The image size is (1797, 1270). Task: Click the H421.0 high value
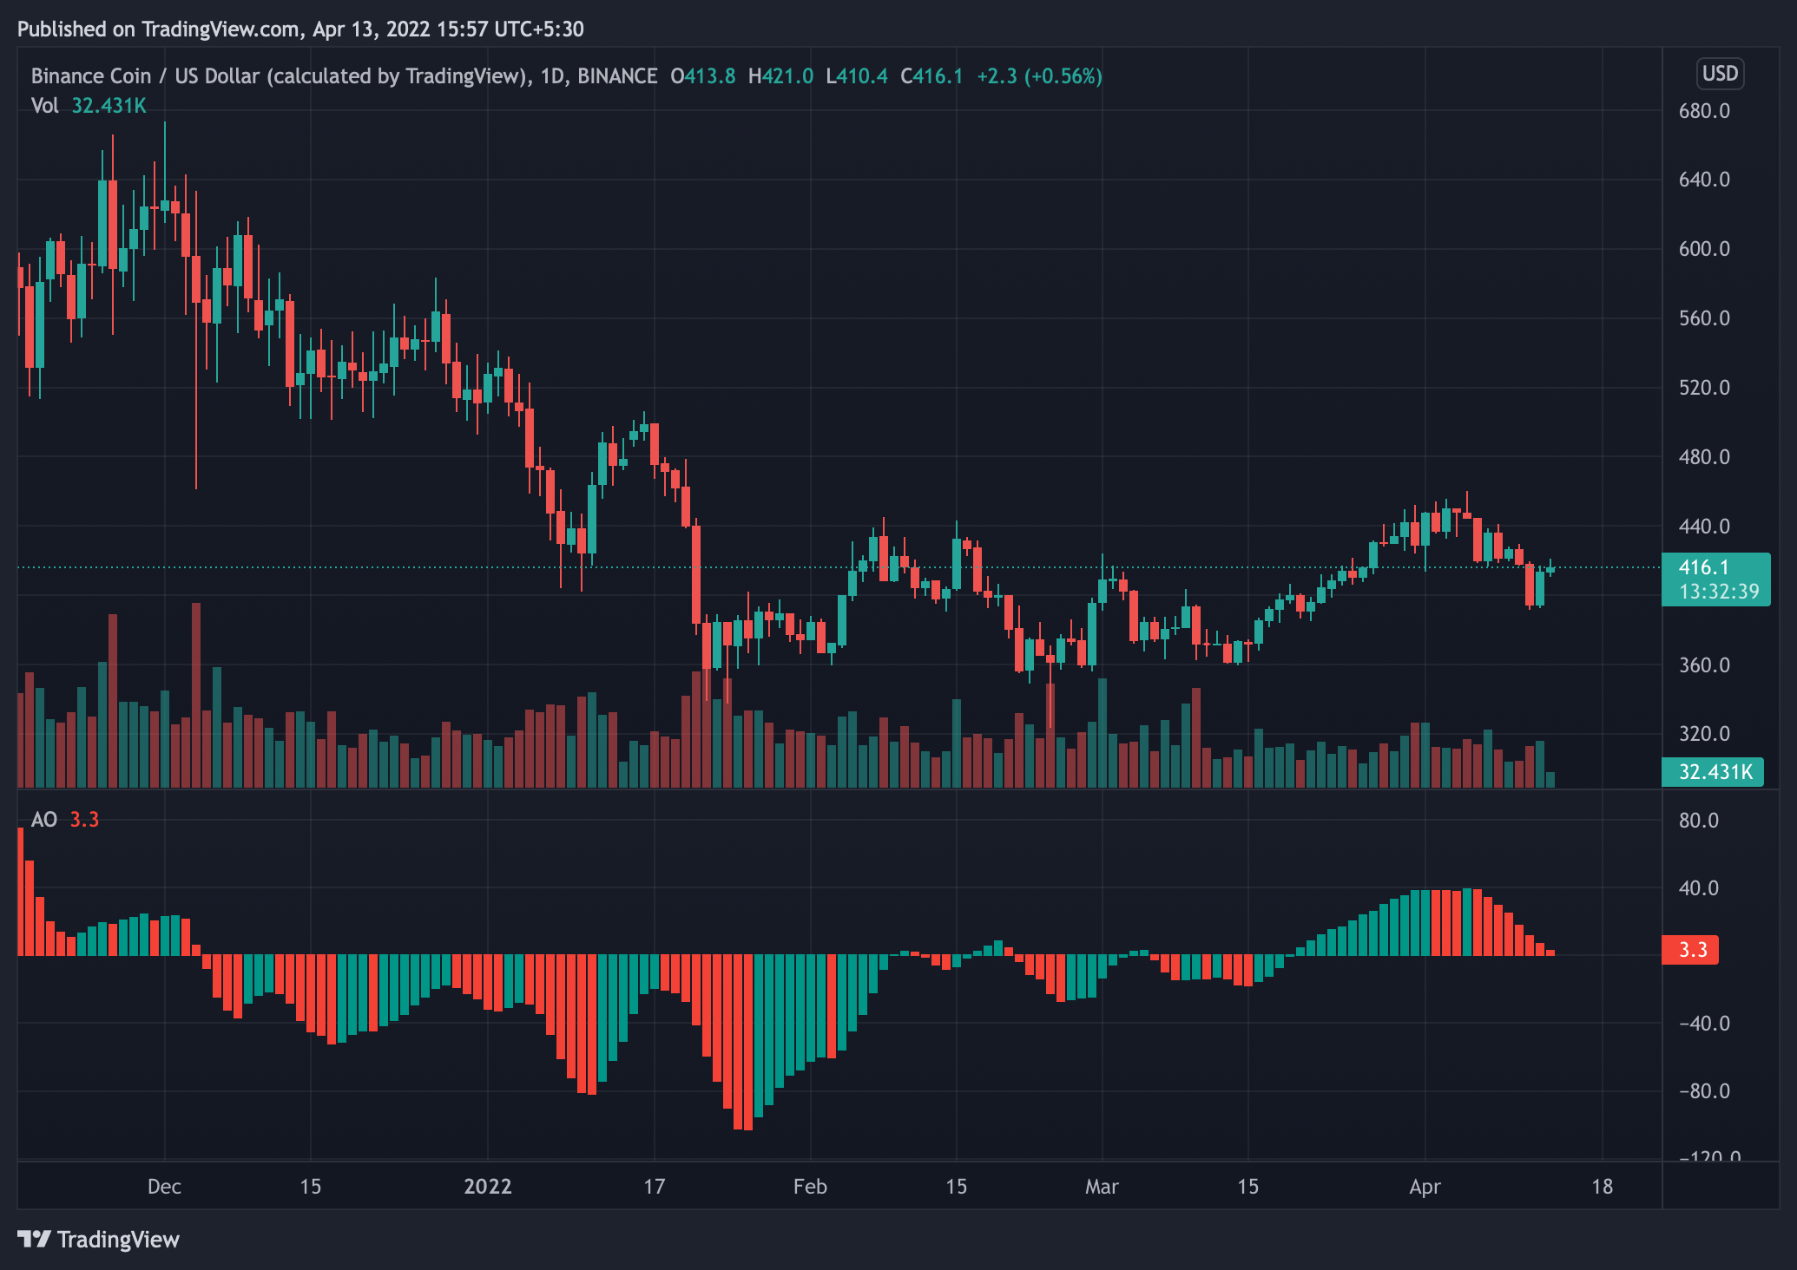[x=780, y=76]
